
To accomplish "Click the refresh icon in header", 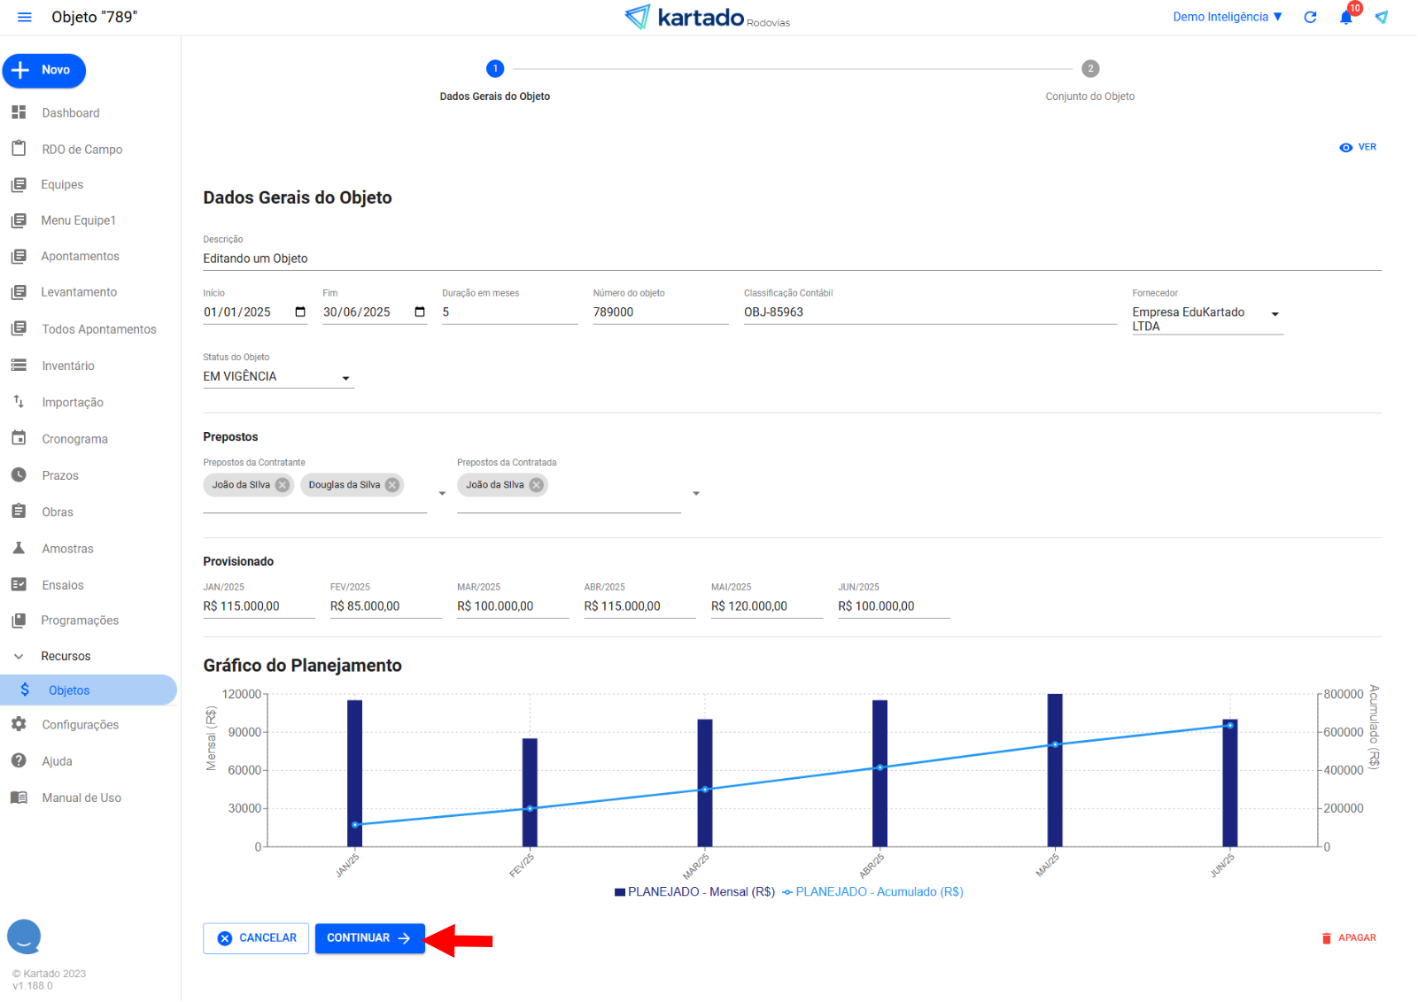I will 1310,17.
